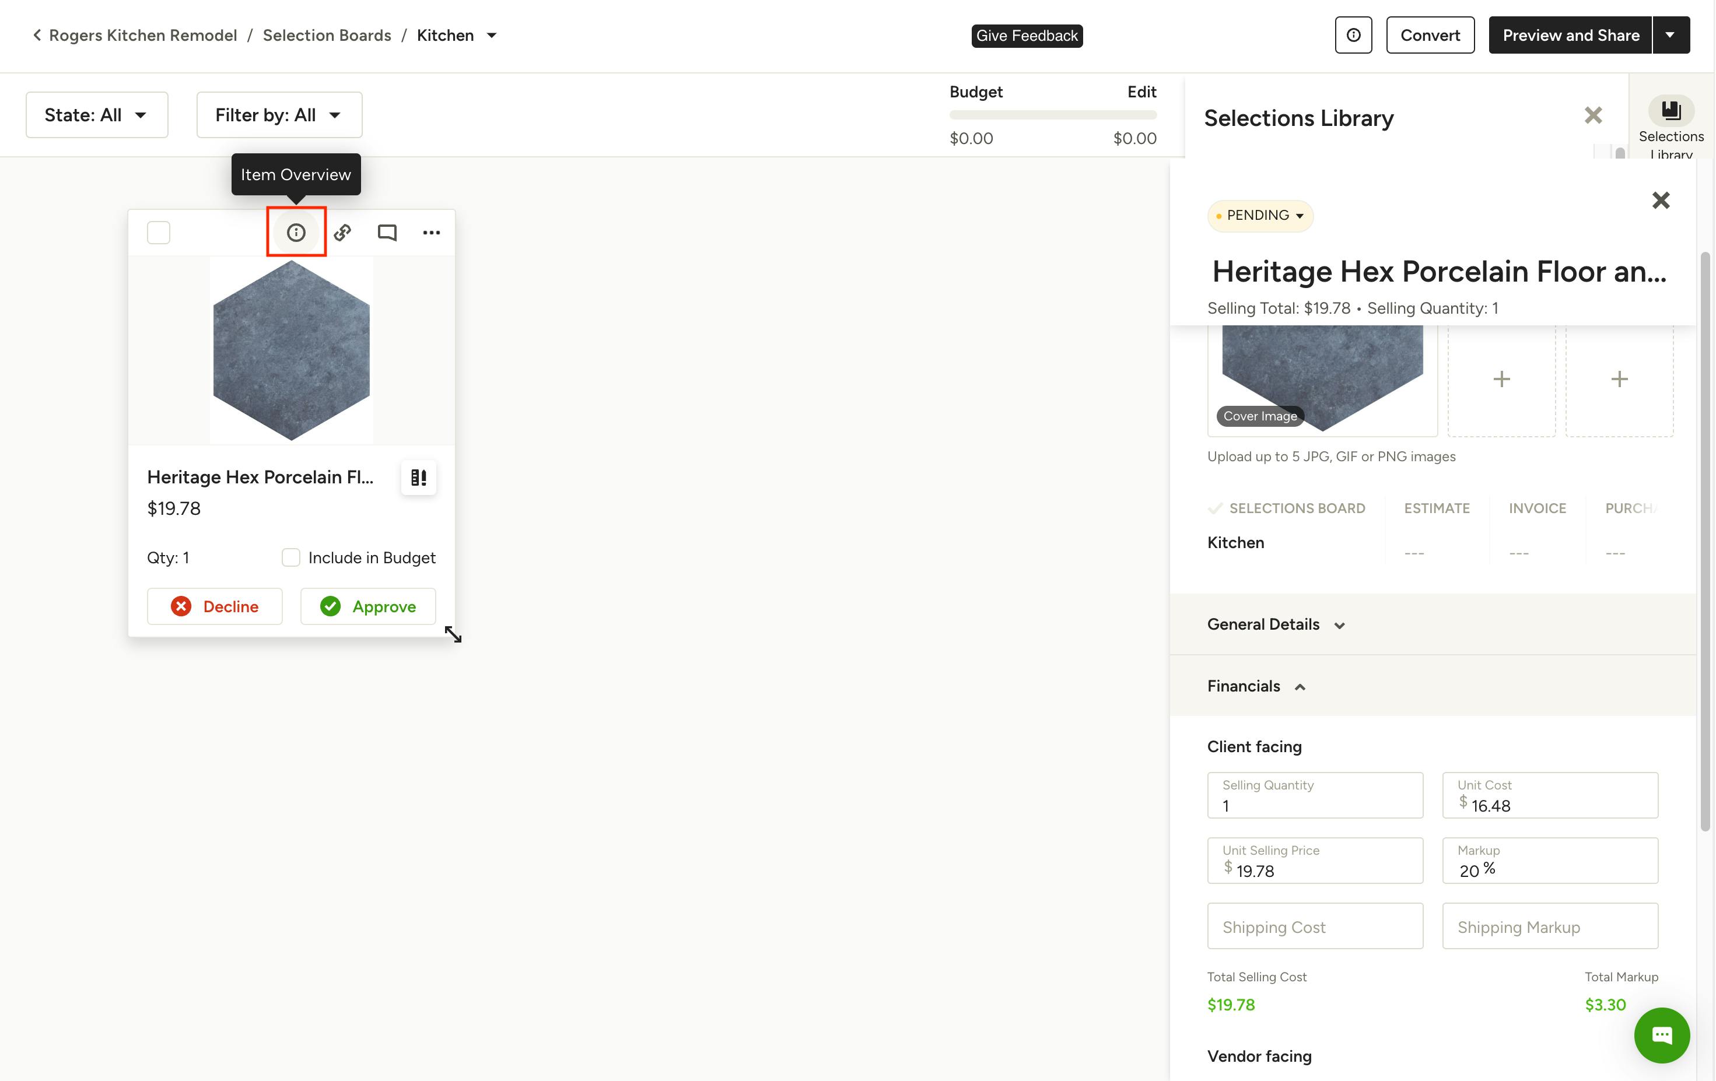The height and width of the screenshot is (1081, 1716).
Task: Enable Include in Budget checkbox
Action: pyautogui.click(x=290, y=557)
